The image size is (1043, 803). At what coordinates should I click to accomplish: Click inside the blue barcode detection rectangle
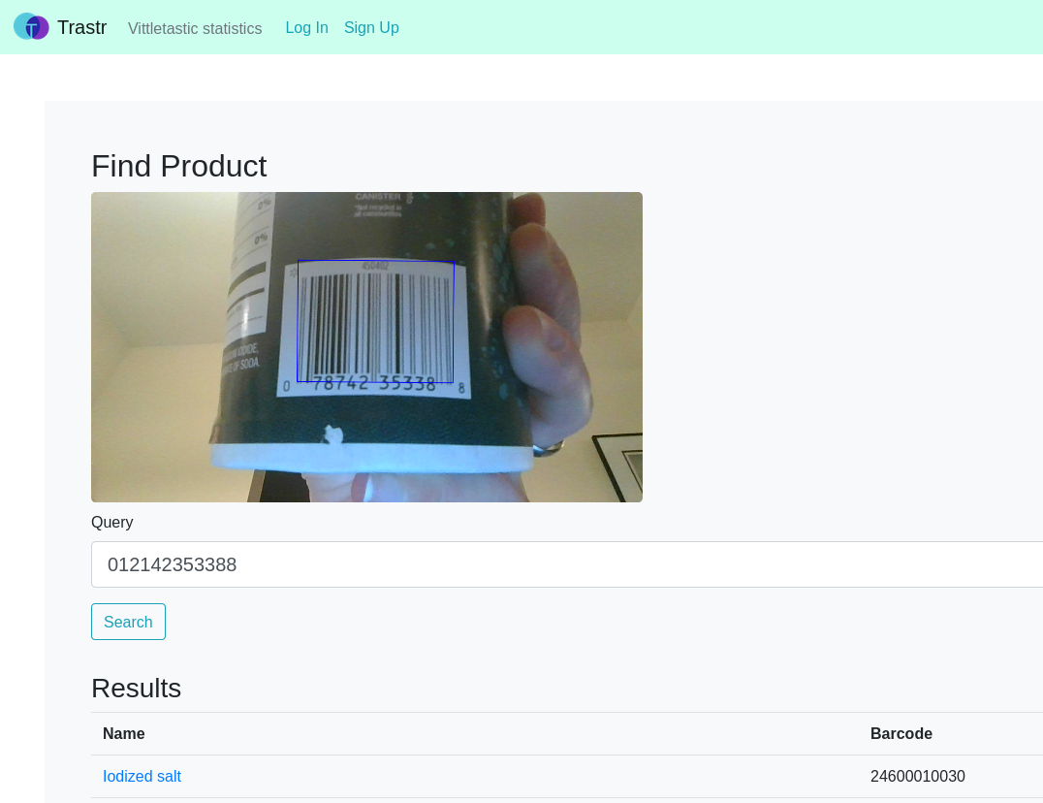pos(376,321)
